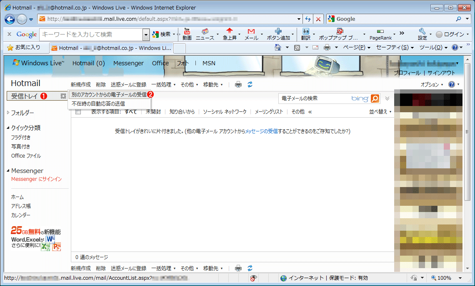Collapse the Messenger sidebar section
Screen dimensions: 475x286
tap(8, 171)
